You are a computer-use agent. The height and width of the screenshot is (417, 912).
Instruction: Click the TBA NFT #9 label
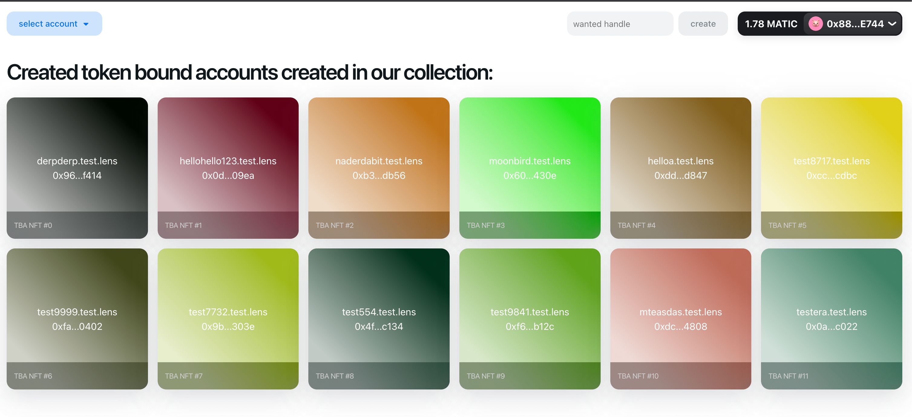click(485, 376)
